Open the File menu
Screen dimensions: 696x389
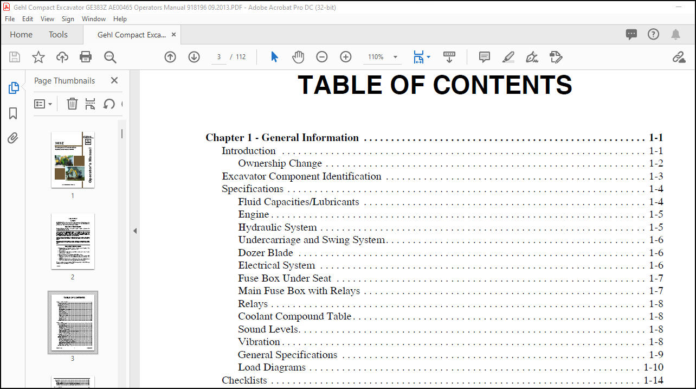tap(10, 18)
